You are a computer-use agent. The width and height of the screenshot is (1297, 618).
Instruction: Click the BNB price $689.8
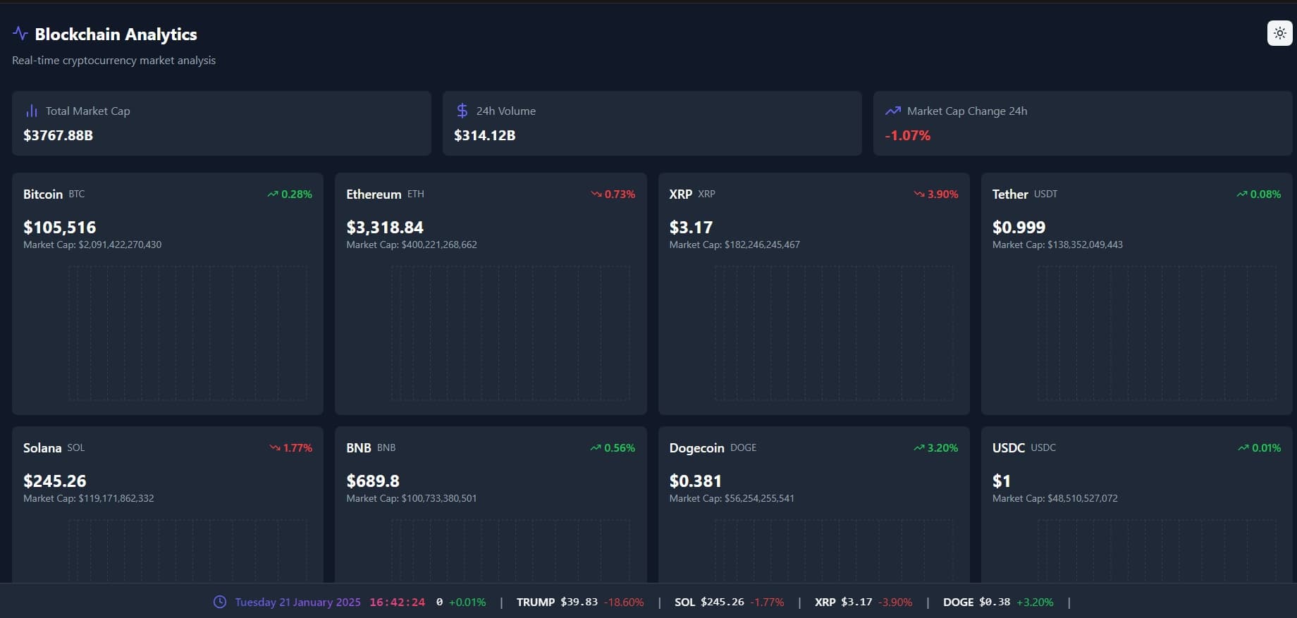pyautogui.click(x=373, y=481)
